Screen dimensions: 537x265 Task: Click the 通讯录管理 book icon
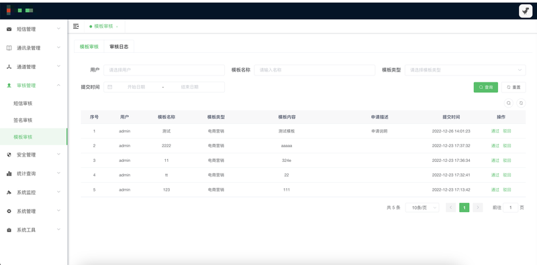(9, 48)
